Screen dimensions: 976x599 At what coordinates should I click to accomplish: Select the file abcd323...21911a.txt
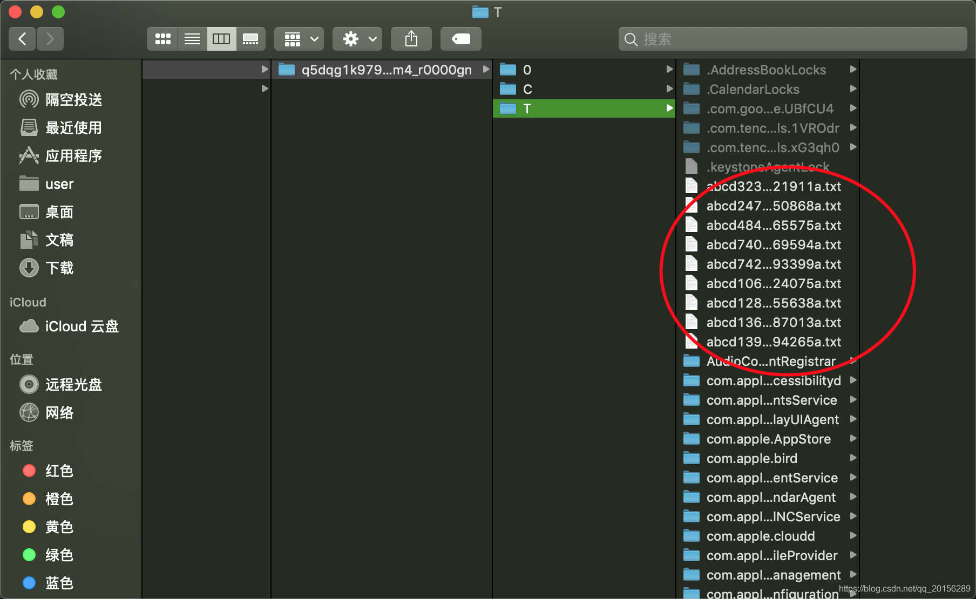[774, 186]
